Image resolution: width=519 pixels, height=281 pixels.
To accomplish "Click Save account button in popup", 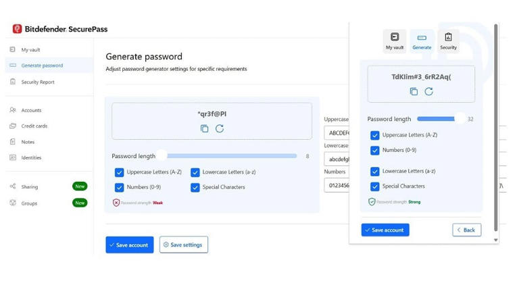I will [385, 230].
